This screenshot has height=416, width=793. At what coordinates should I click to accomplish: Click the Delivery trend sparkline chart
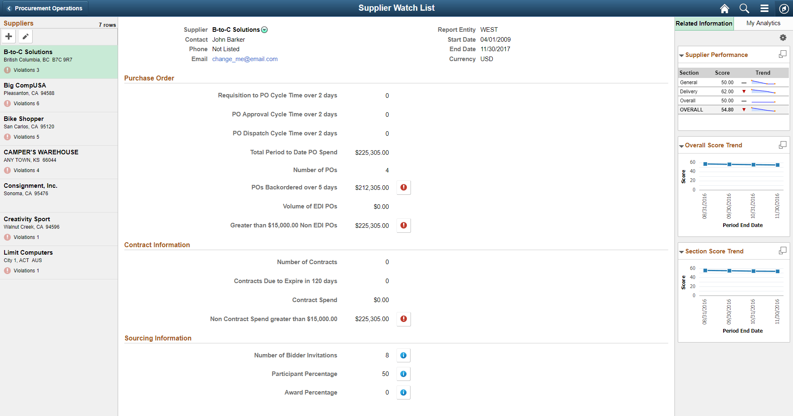pyautogui.click(x=764, y=91)
